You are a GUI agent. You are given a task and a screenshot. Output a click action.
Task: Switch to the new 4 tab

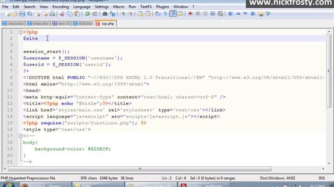tap(61, 23)
